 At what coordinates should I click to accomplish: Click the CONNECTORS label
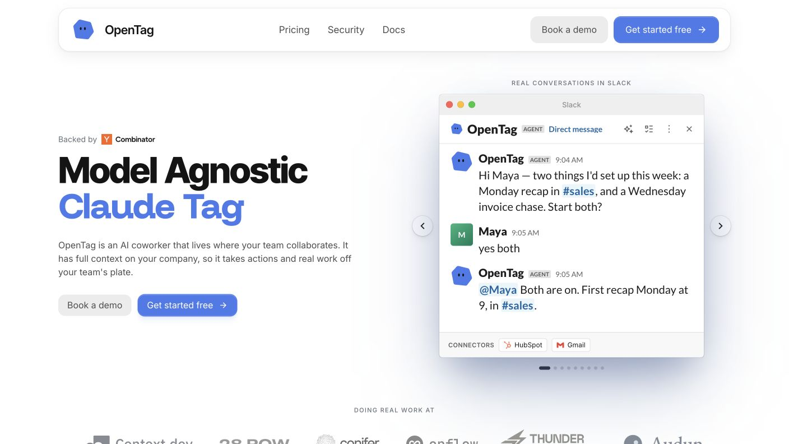coord(471,345)
